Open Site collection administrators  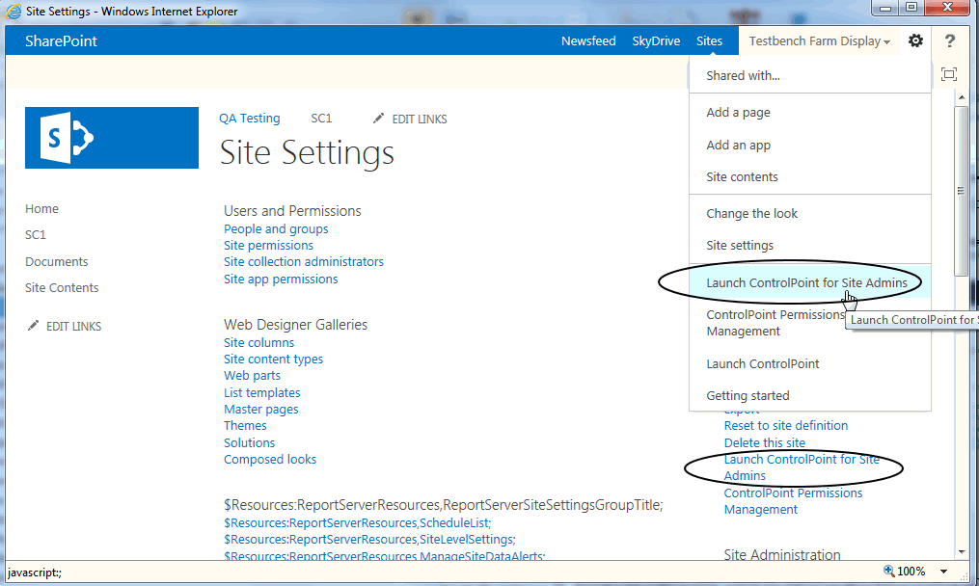click(x=303, y=261)
